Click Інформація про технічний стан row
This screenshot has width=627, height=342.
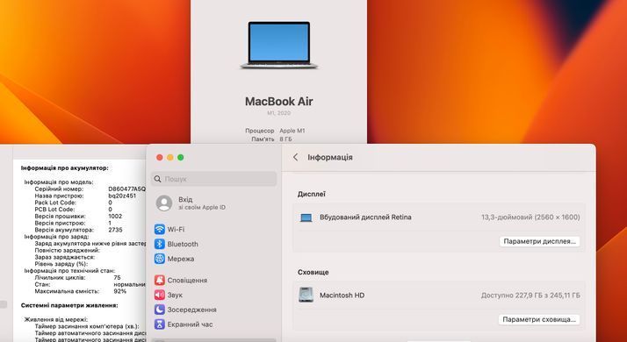click(x=69, y=270)
